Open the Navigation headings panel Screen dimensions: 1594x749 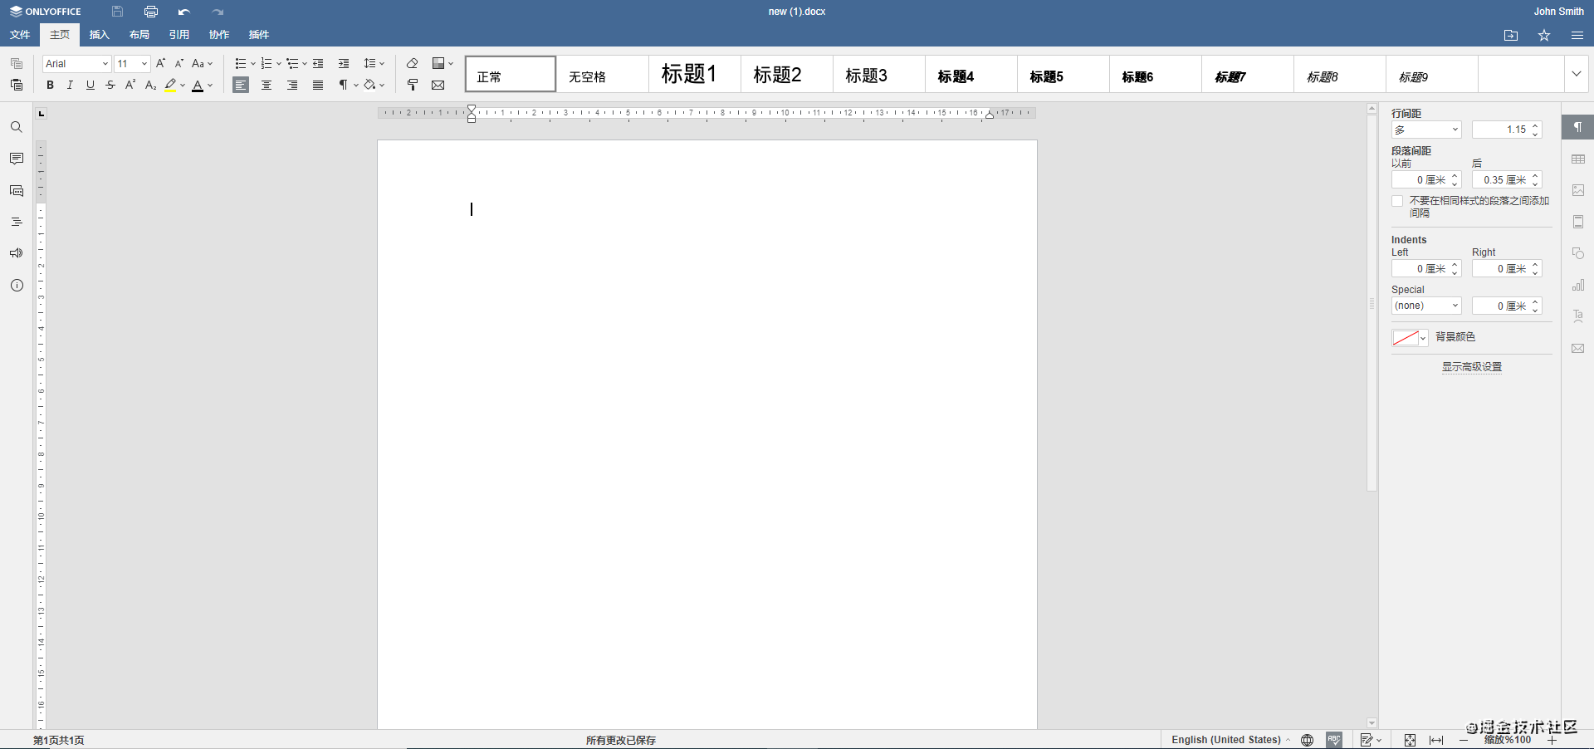pyautogui.click(x=16, y=222)
